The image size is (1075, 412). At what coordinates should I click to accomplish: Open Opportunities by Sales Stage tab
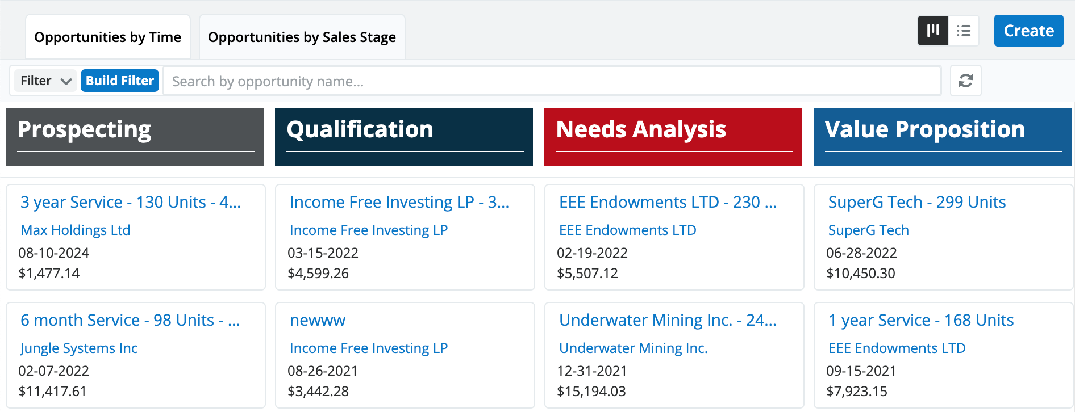tap(302, 37)
